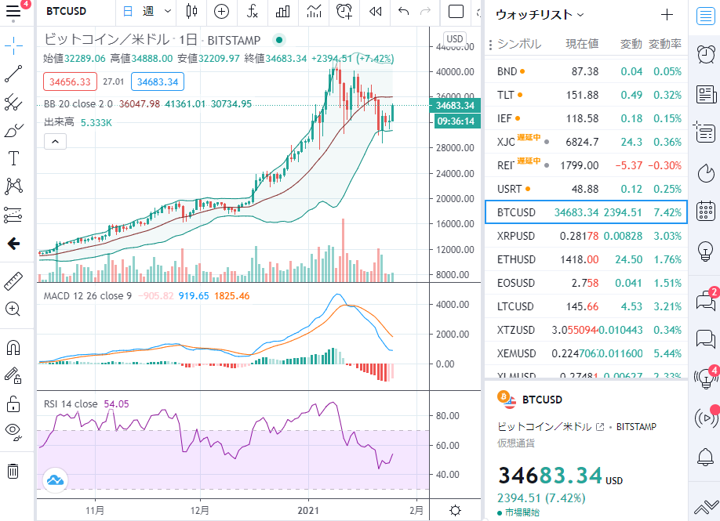Select the prediction and measurement tool
The height and width of the screenshot is (521, 720).
click(13, 215)
